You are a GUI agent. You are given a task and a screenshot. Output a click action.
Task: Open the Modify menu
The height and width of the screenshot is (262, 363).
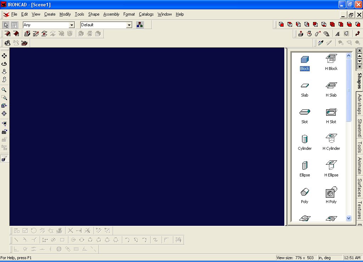tap(65, 14)
